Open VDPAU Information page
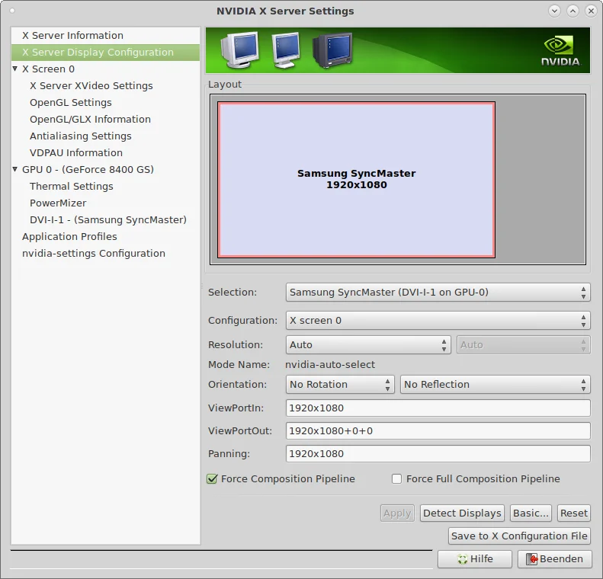 76,152
